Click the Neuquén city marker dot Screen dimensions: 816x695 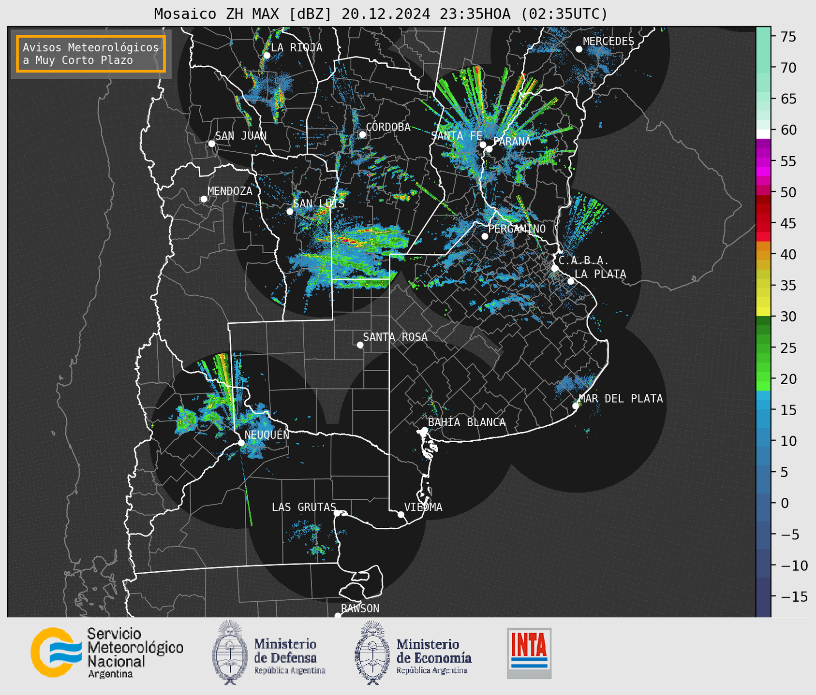coord(241,443)
